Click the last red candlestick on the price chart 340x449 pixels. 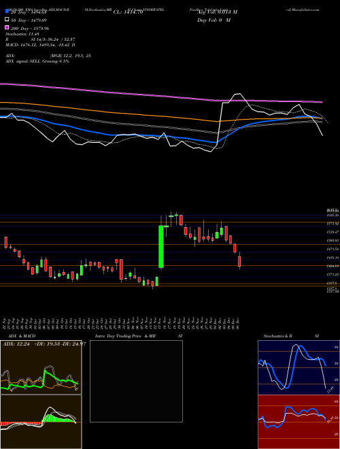point(239,261)
